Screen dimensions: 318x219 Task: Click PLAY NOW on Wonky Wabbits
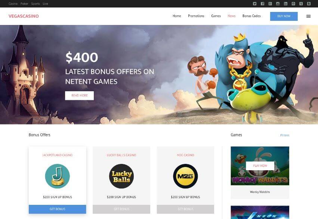(260, 166)
